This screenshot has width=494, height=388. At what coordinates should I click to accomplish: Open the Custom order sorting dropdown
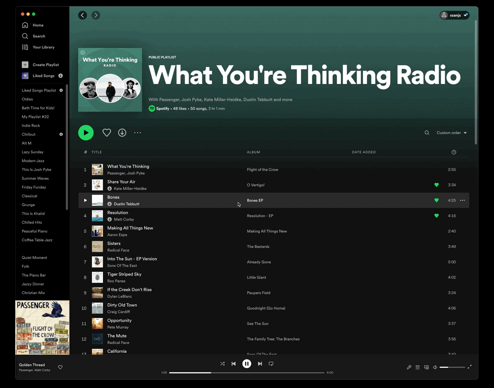point(451,133)
